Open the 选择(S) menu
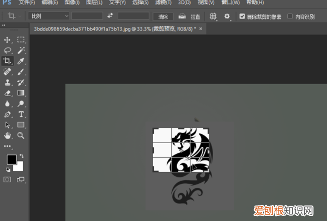The image size is (327, 221). (141, 3)
